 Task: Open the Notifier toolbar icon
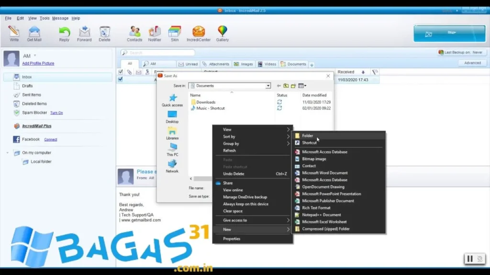(x=155, y=33)
